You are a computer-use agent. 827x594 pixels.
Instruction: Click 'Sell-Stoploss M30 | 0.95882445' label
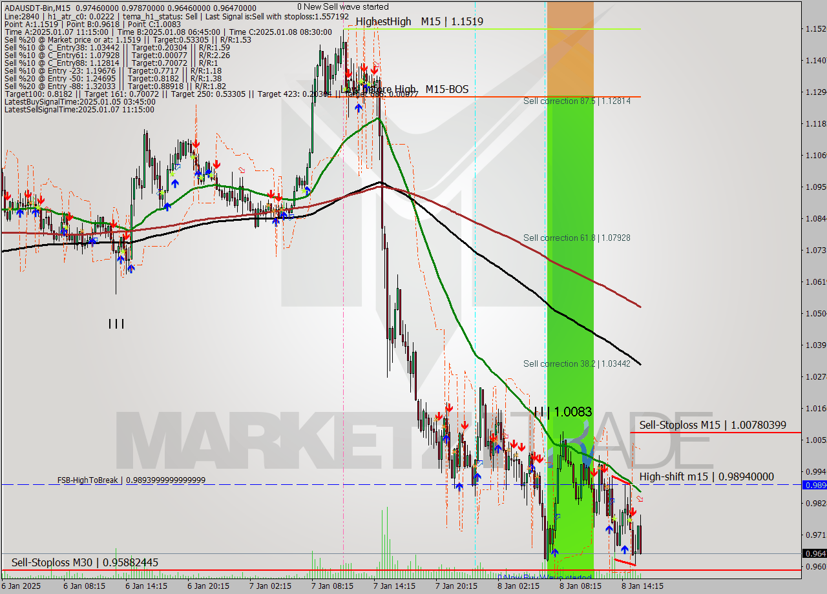85,562
